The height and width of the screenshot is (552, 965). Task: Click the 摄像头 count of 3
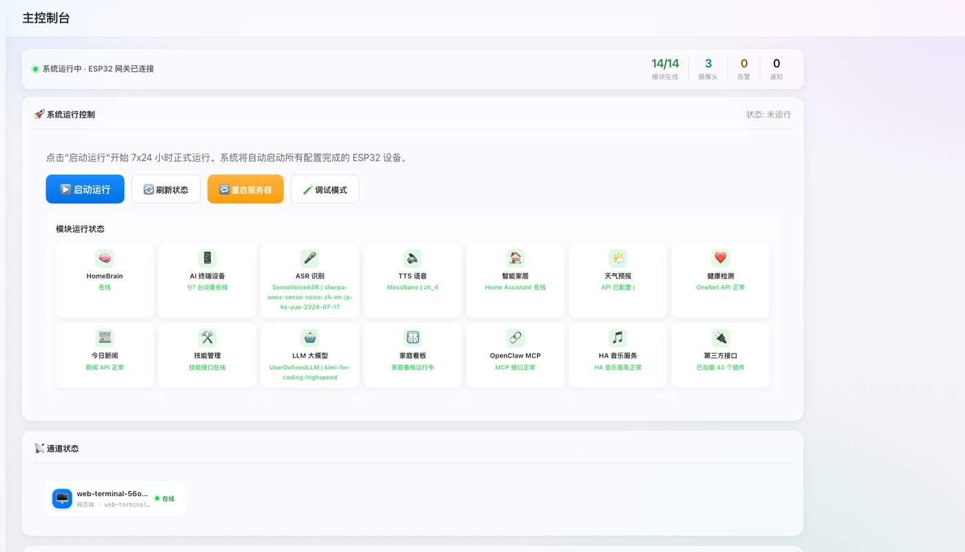(708, 69)
